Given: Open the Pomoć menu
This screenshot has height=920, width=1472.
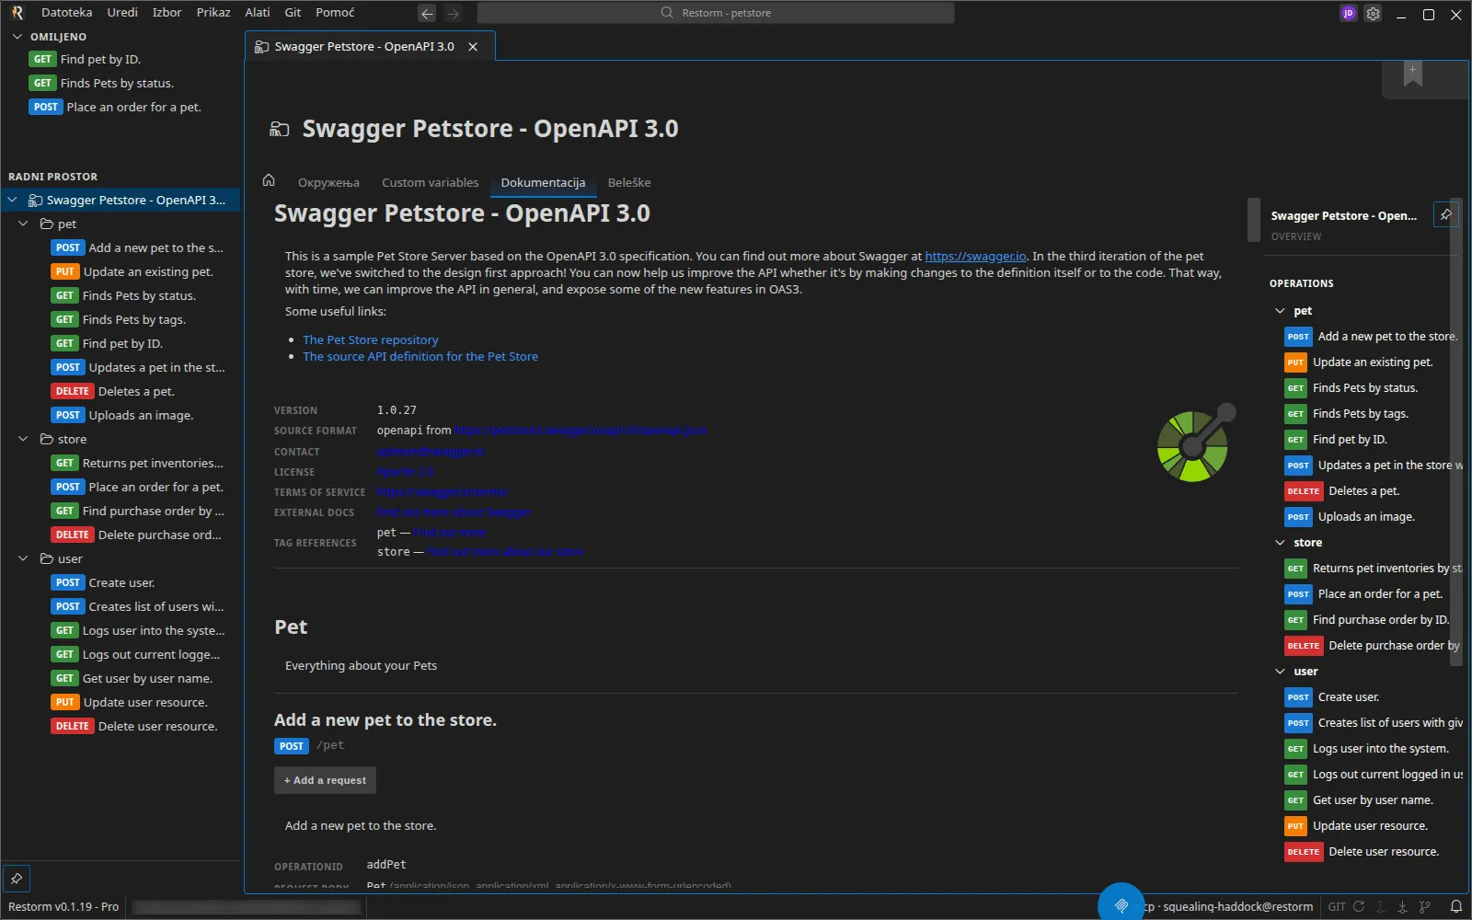Looking at the screenshot, I should tap(335, 13).
